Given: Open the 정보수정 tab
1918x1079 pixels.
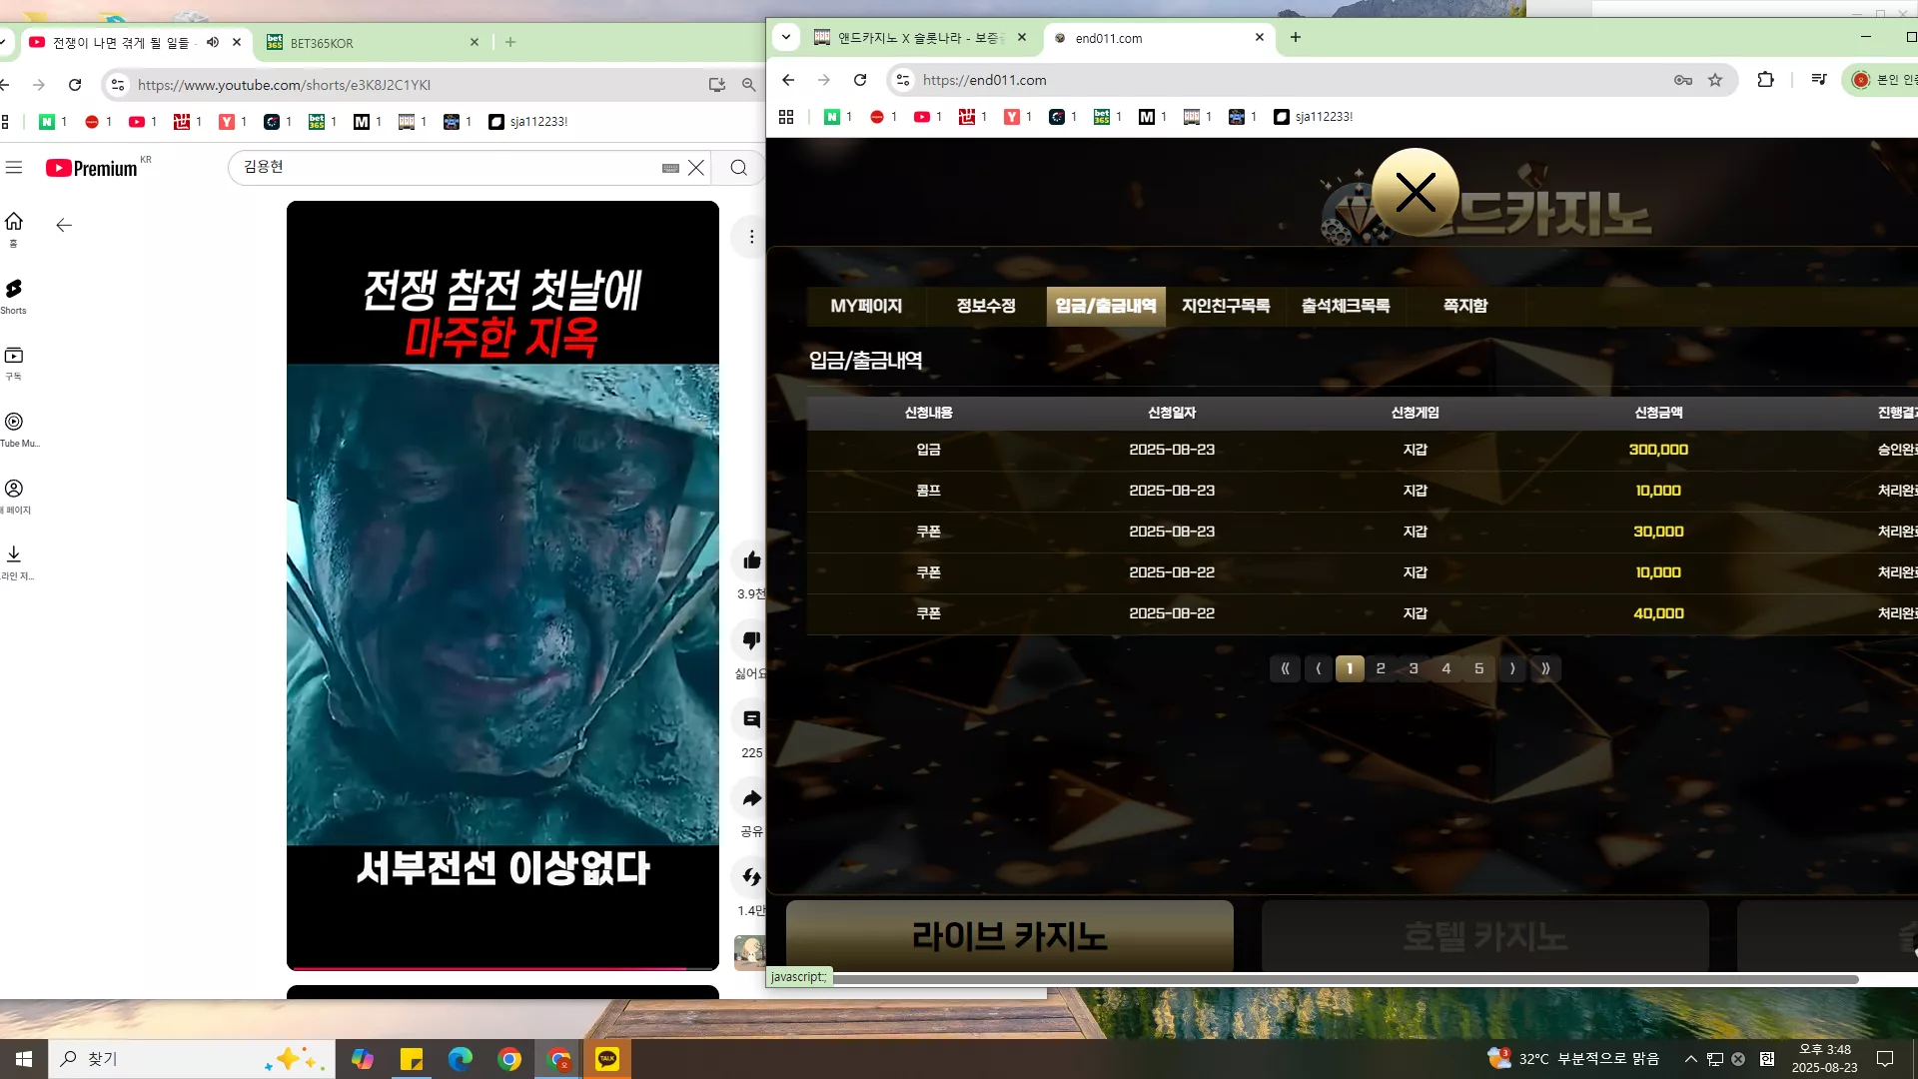Looking at the screenshot, I should 986,306.
